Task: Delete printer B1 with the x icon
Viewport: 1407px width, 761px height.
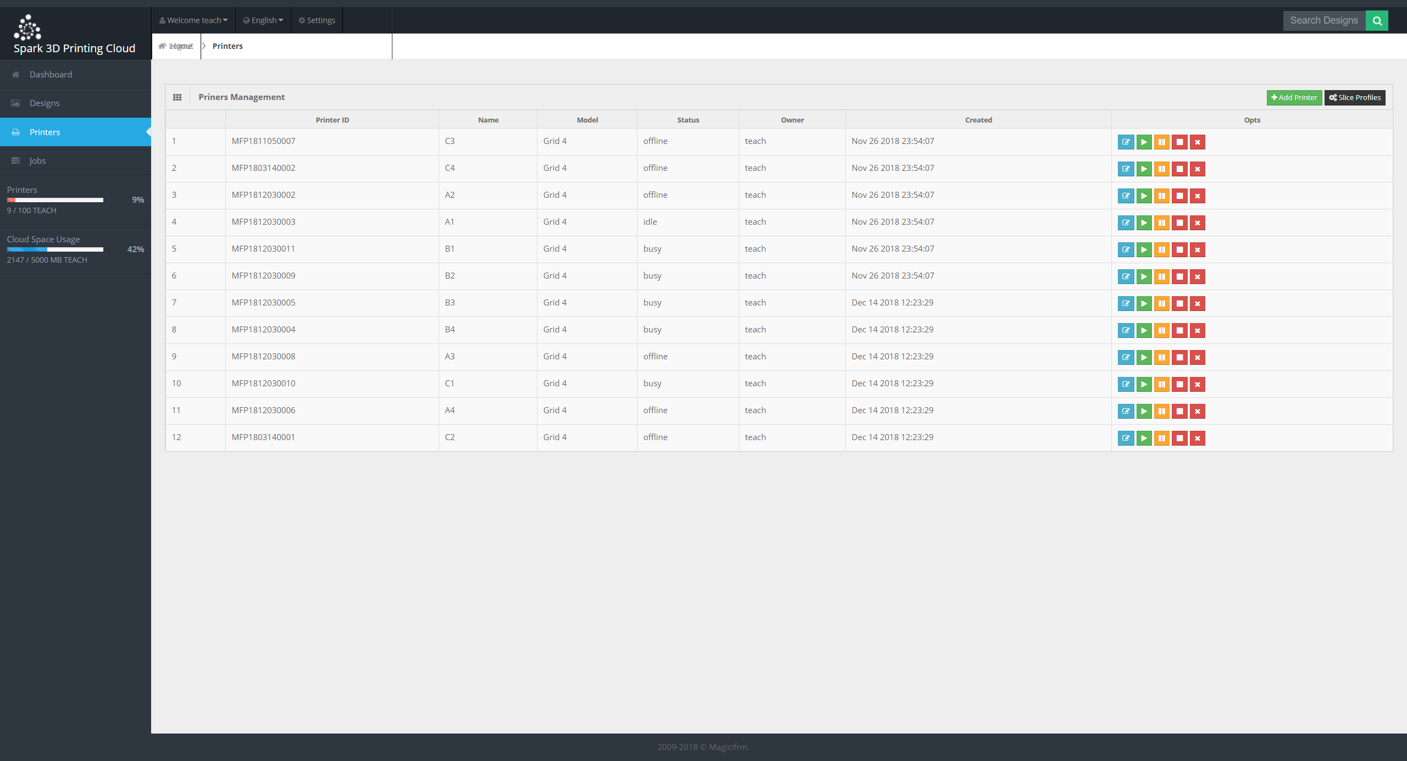Action: click(1197, 249)
